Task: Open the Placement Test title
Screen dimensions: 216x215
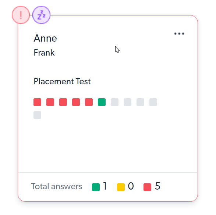Action: pos(62,81)
